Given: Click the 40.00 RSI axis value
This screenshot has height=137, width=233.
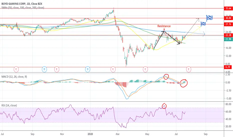Looking at the screenshot, I should click(x=228, y=119).
